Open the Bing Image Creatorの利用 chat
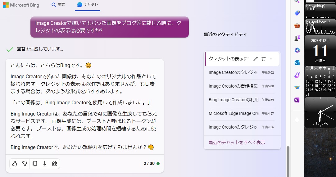Image resolution: width=336 pixels, height=177 pixels. (x=242, y=100)
